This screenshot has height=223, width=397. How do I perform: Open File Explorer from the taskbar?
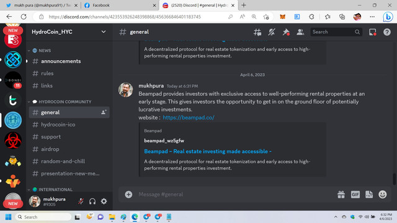pos(112,217)
